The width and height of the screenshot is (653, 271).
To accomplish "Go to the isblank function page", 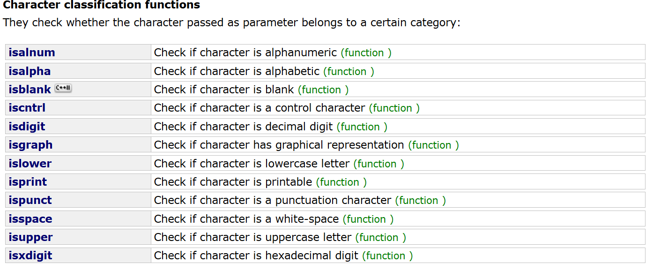I will pyautogui.click(x=30, y=90).
